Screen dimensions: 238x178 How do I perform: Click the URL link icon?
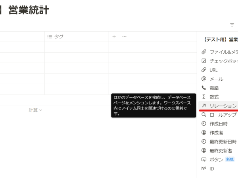(x=204, y=70)
